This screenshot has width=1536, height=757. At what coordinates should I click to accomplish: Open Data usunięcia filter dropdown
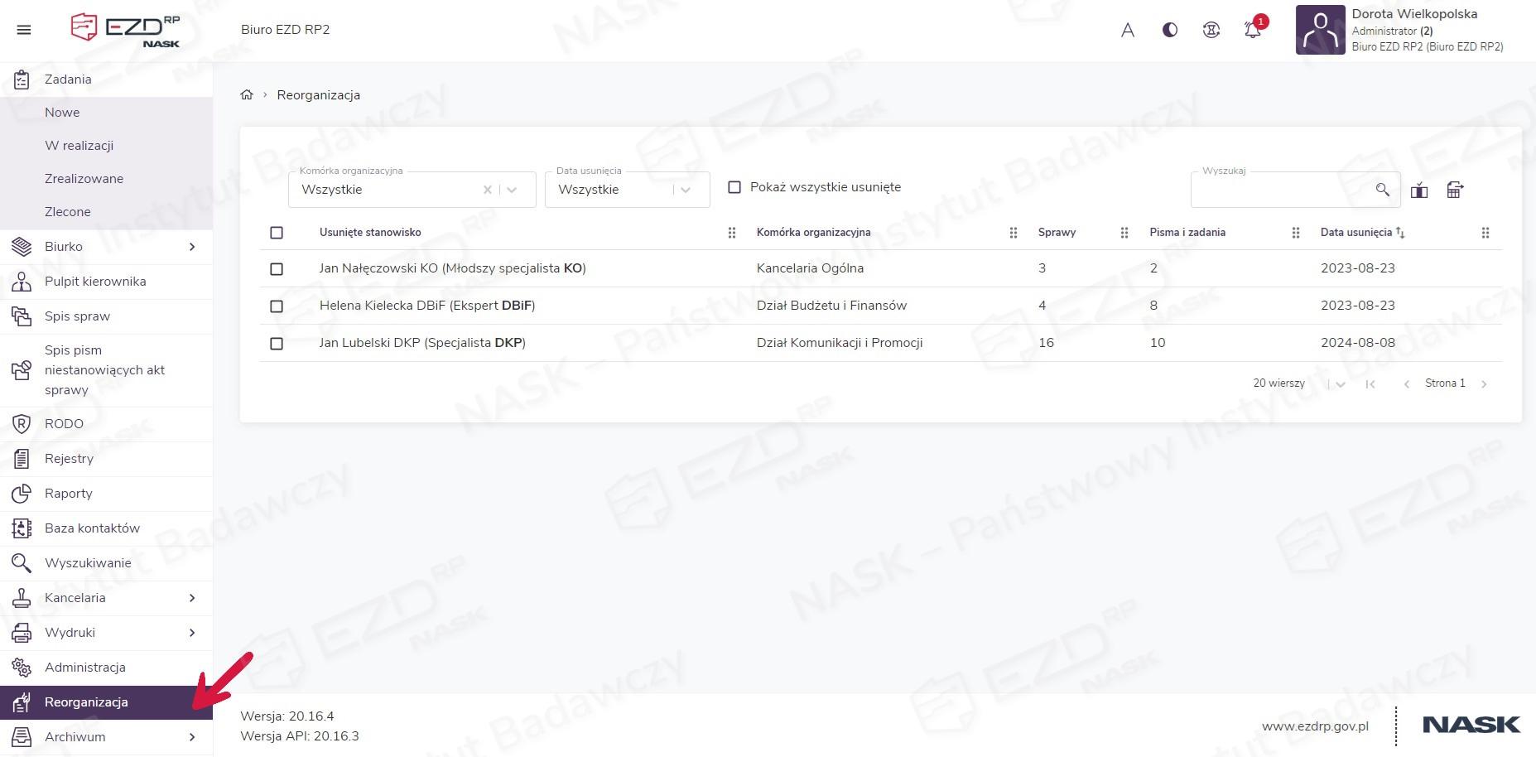coord(686,190)
